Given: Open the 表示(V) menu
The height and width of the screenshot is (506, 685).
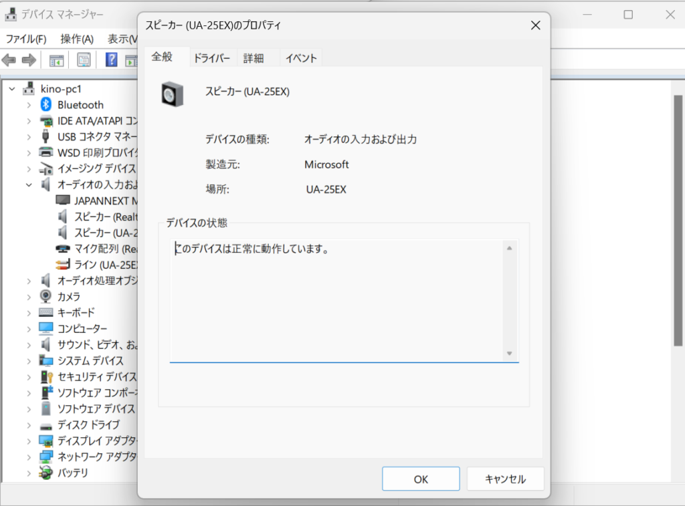Looking at the screenshot, I should (122, 39).
